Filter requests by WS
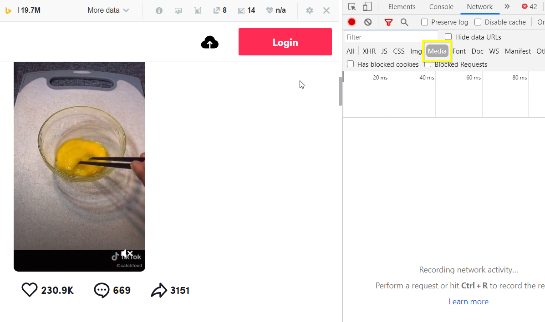The image size is (545, 322). pyautogui.click(x=494, y=51)
